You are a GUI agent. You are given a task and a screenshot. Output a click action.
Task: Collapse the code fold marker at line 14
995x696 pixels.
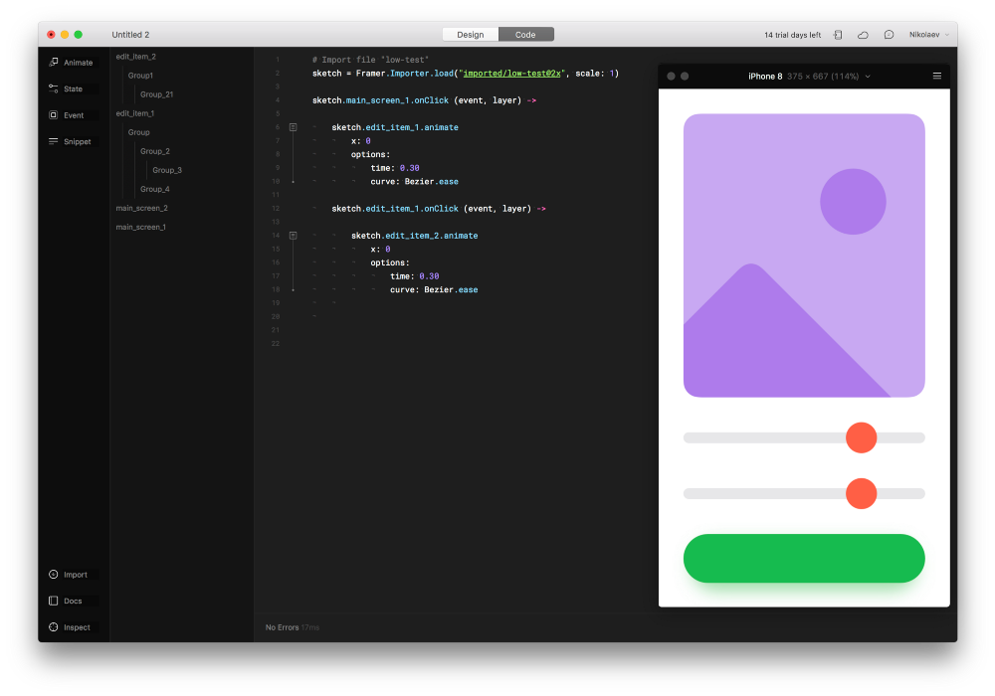pos(294,236)
